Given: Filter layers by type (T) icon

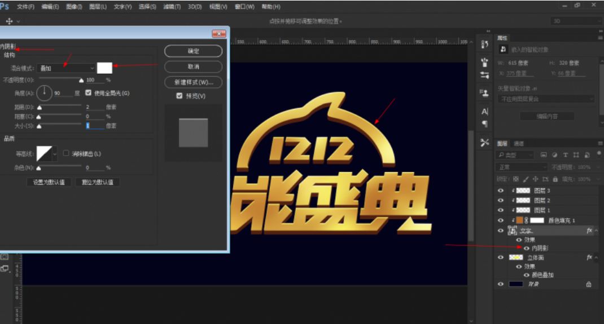Looking at the screenshot, I should [565, 155].
